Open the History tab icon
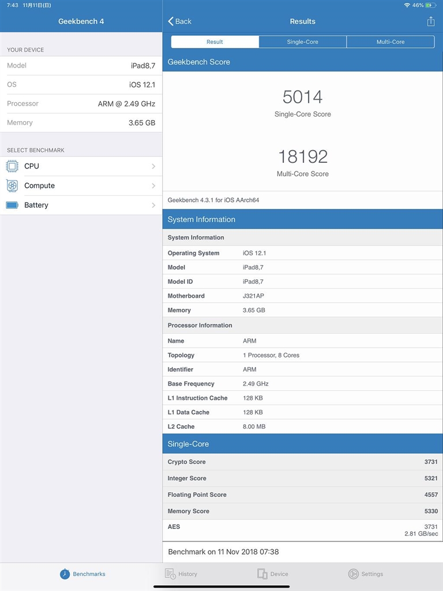The image size is (443, 591). (x=170, y=574)
